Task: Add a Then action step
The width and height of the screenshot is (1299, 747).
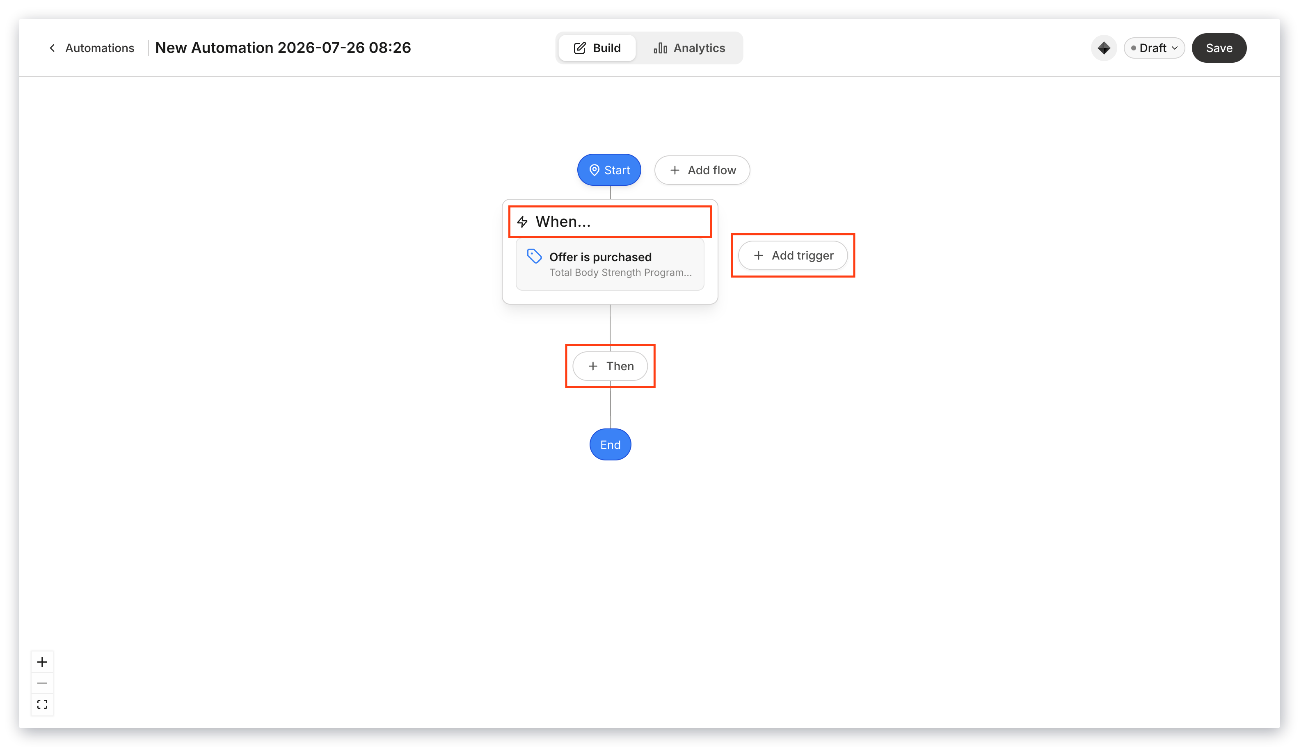Action: pos(610,366)
